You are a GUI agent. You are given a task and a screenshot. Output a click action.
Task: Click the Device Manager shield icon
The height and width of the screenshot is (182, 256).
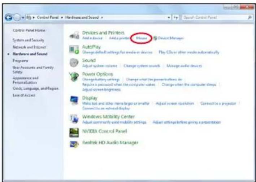pos(155,38)
